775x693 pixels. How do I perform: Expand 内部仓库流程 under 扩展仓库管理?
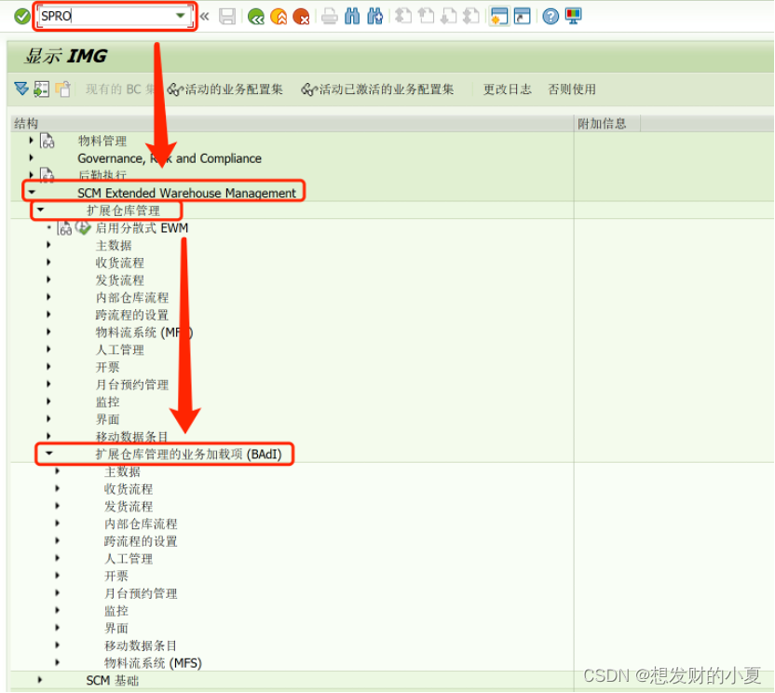coord(49,297)
